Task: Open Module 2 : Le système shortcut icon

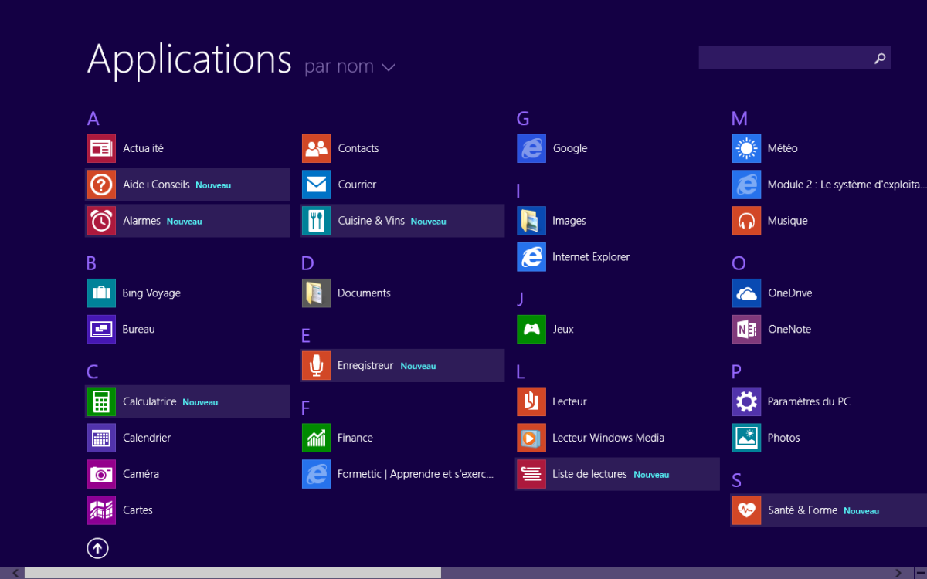Action: tap(746, 185)
